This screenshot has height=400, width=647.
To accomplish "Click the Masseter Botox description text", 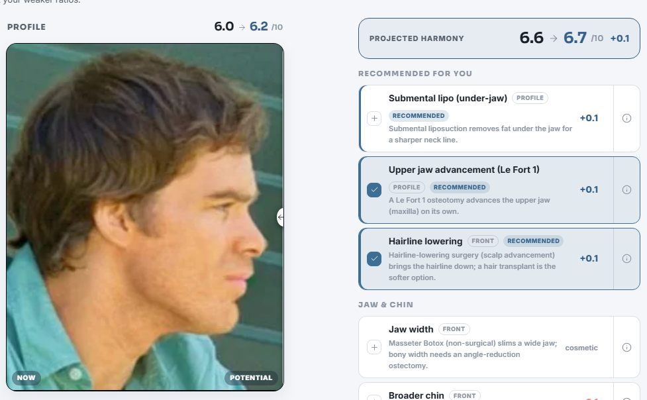I will tap(473, 354).
